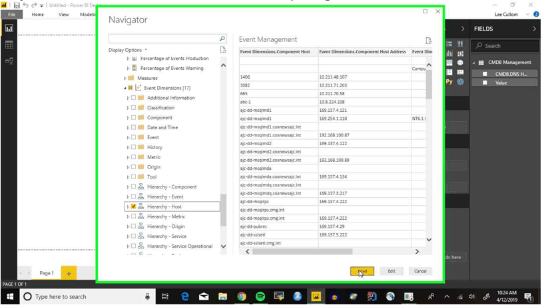Screen dimensions: 542x305
Task: Select the Python visual icon
Action: coord(449,82)
